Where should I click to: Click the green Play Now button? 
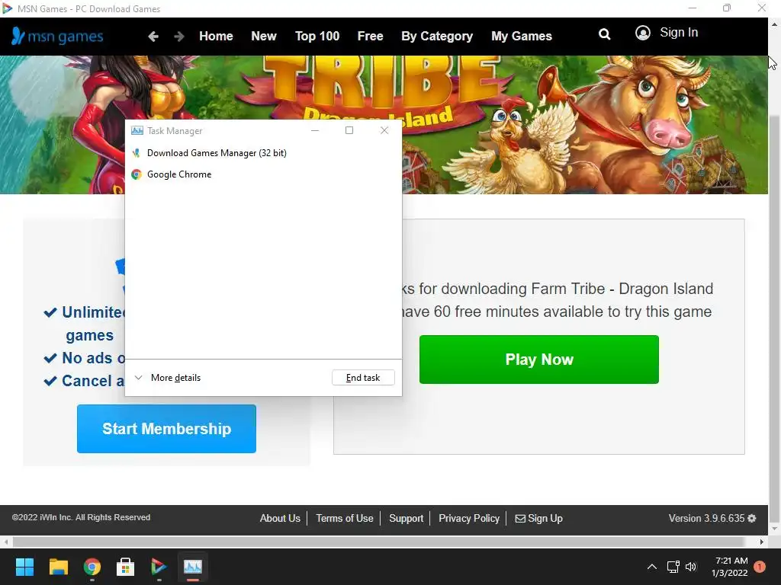pyautogui.click(x=539, y=360)
